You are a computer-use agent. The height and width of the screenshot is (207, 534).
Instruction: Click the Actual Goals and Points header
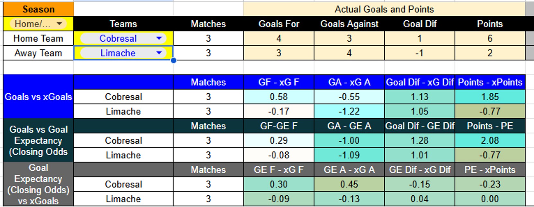tap(384, 9)
